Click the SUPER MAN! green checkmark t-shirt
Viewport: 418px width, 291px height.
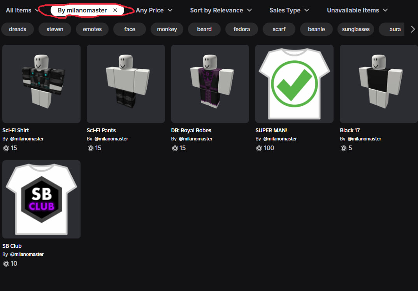294,84
